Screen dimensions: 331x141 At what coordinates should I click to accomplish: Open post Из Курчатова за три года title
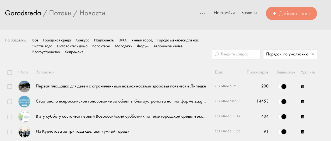coord(83,132)
